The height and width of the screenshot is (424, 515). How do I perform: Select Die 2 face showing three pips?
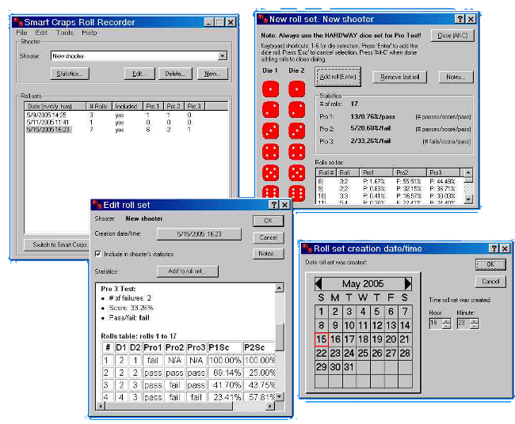(297, 131)
